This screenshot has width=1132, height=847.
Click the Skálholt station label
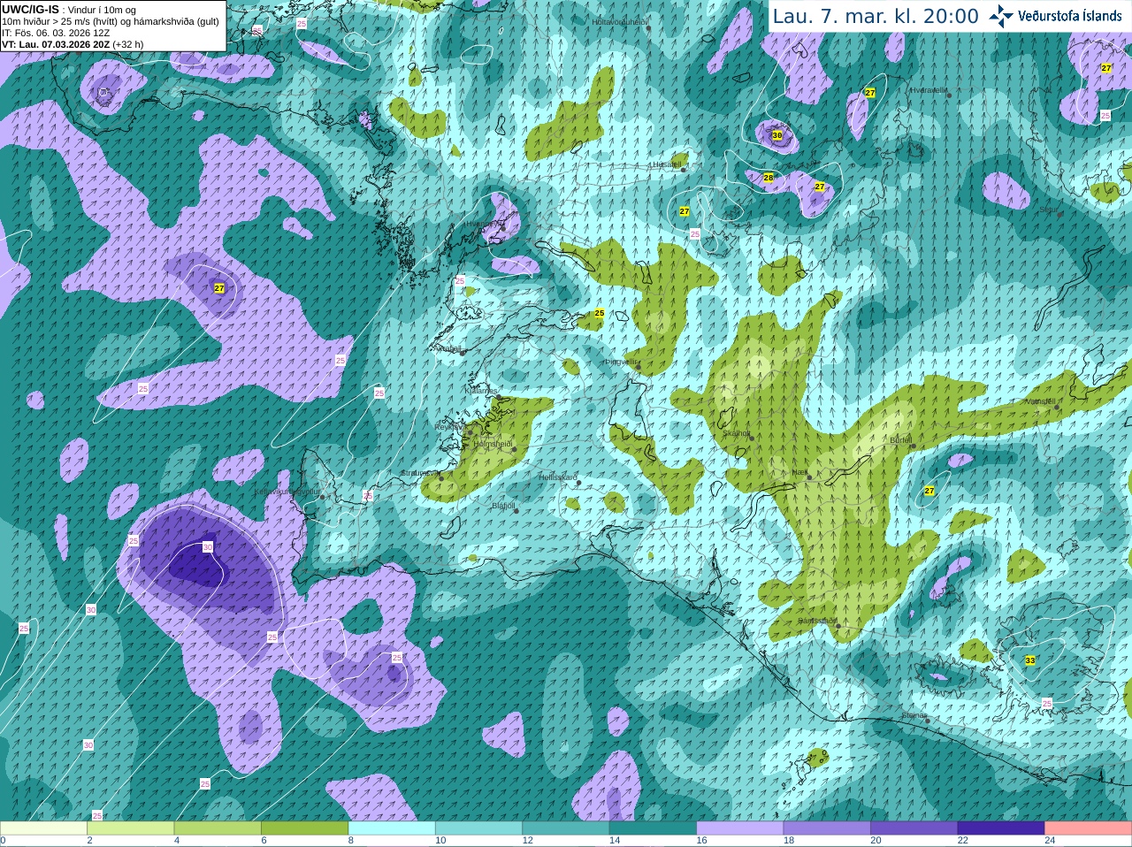736,433
